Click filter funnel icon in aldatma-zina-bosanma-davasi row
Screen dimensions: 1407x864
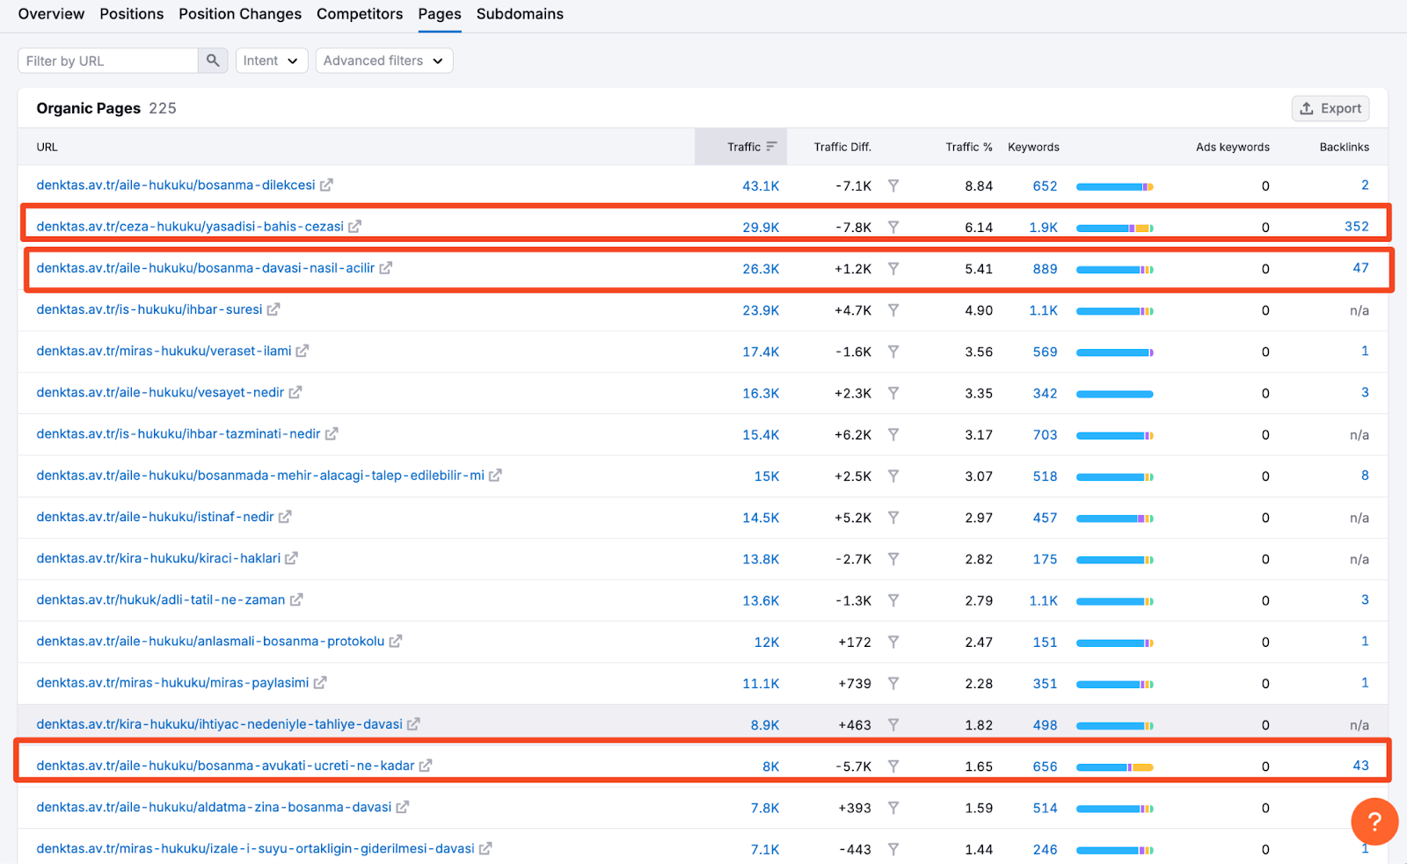[x=893, y=808]
